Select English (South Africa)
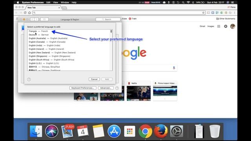Viewport: 251px width, 141px height. pyautogui.click(x=69, y=60)
